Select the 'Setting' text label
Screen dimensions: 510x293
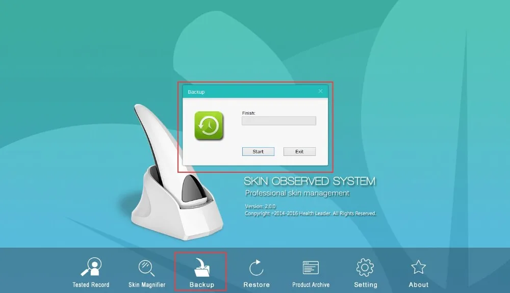tap(366, 285)
